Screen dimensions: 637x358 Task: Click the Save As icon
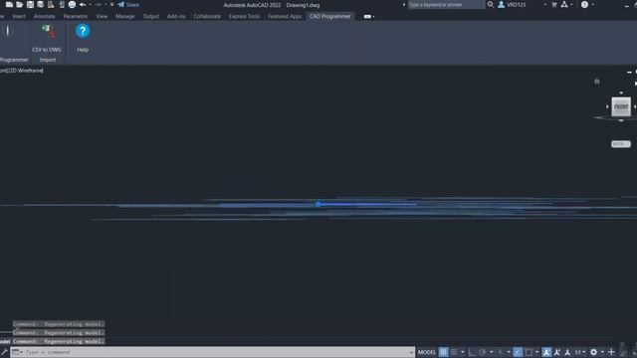tap(40, 4)
